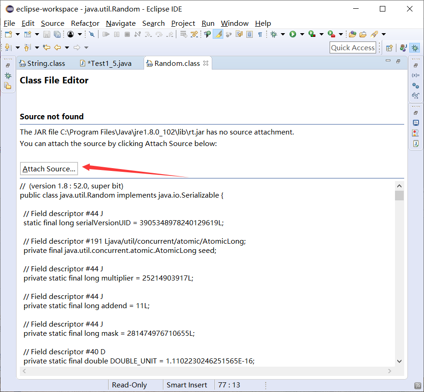The height and width of the screenshot is (392, 424).
Task: Click the Last Edit Location icon
Action: coord(46,47)
